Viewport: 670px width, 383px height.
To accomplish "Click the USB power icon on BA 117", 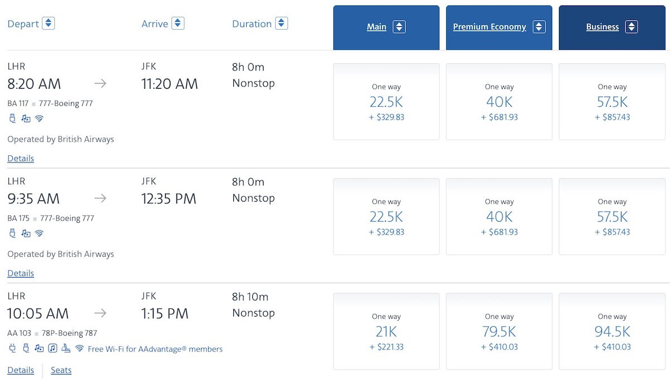I will pyautogui.click(x=12, y=118).
